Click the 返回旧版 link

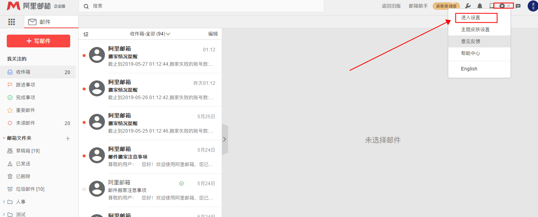[391, 6]
